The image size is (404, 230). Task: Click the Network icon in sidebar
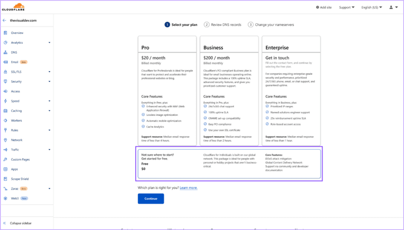[x=5, y=140]
